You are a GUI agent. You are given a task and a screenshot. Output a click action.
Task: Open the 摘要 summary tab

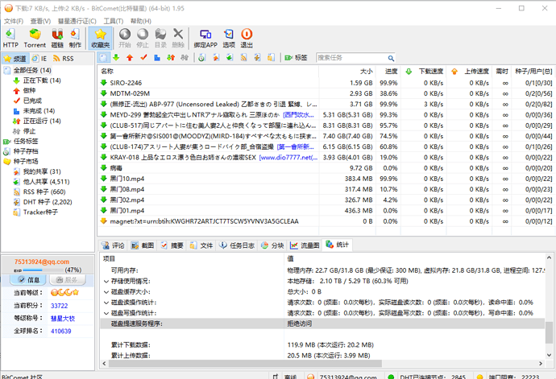click(x=172, y=245)
